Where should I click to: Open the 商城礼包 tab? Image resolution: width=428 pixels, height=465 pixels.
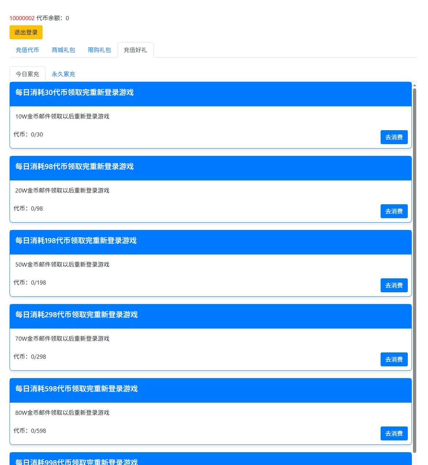63,50
